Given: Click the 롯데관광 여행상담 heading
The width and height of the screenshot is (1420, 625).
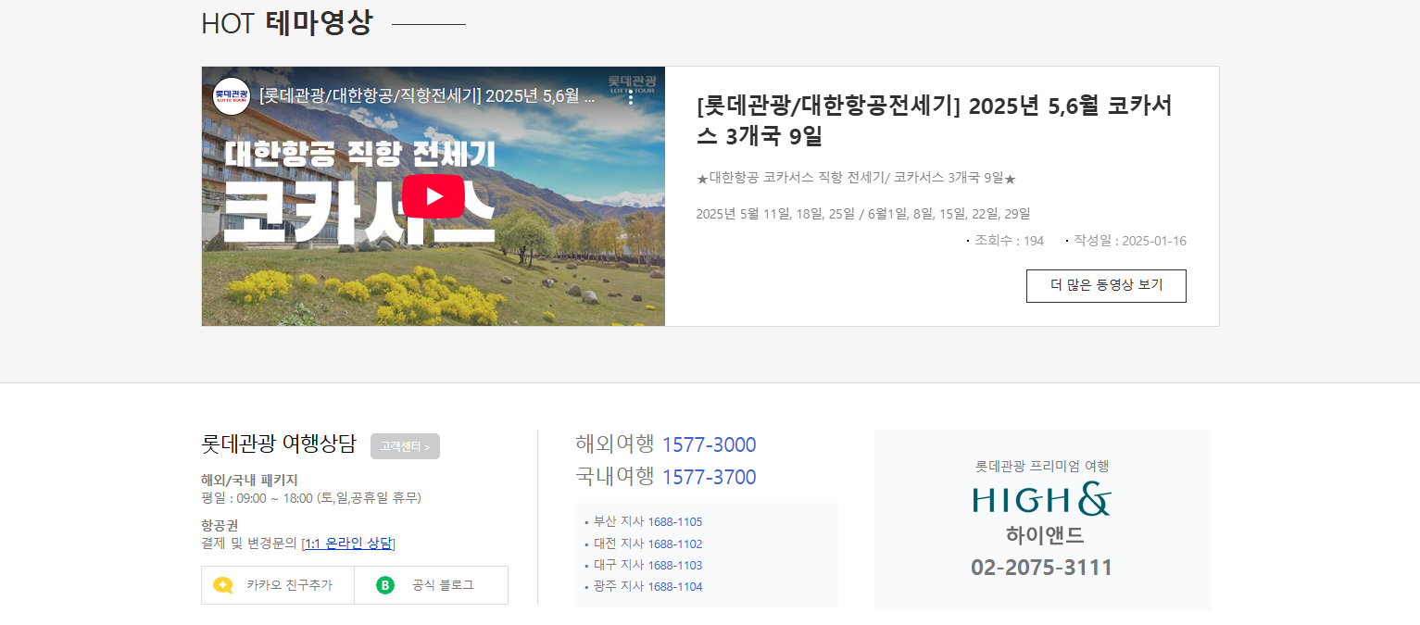Looking at the screenshot, I should pyautogui.click(x=278, y=444).
